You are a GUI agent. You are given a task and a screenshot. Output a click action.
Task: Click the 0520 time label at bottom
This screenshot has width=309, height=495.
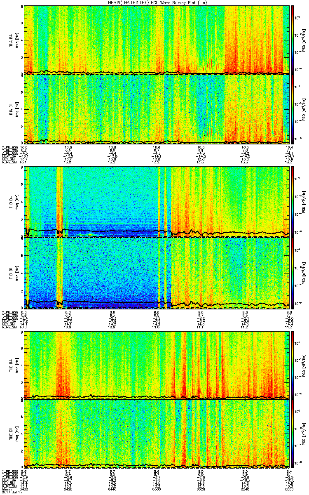[x=201, y=488]
